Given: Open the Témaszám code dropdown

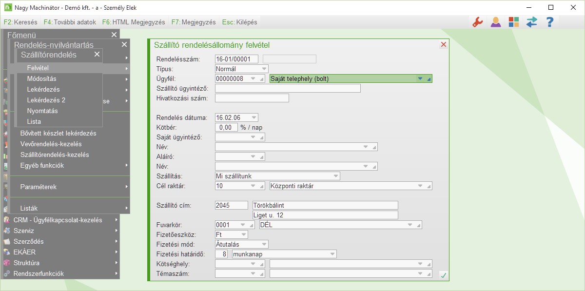Looking at the screenshot, I should pyautogui.click(x=254, y=273).
